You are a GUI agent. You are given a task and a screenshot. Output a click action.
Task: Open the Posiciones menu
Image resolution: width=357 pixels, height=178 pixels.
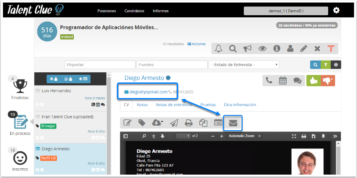[107, 11]
